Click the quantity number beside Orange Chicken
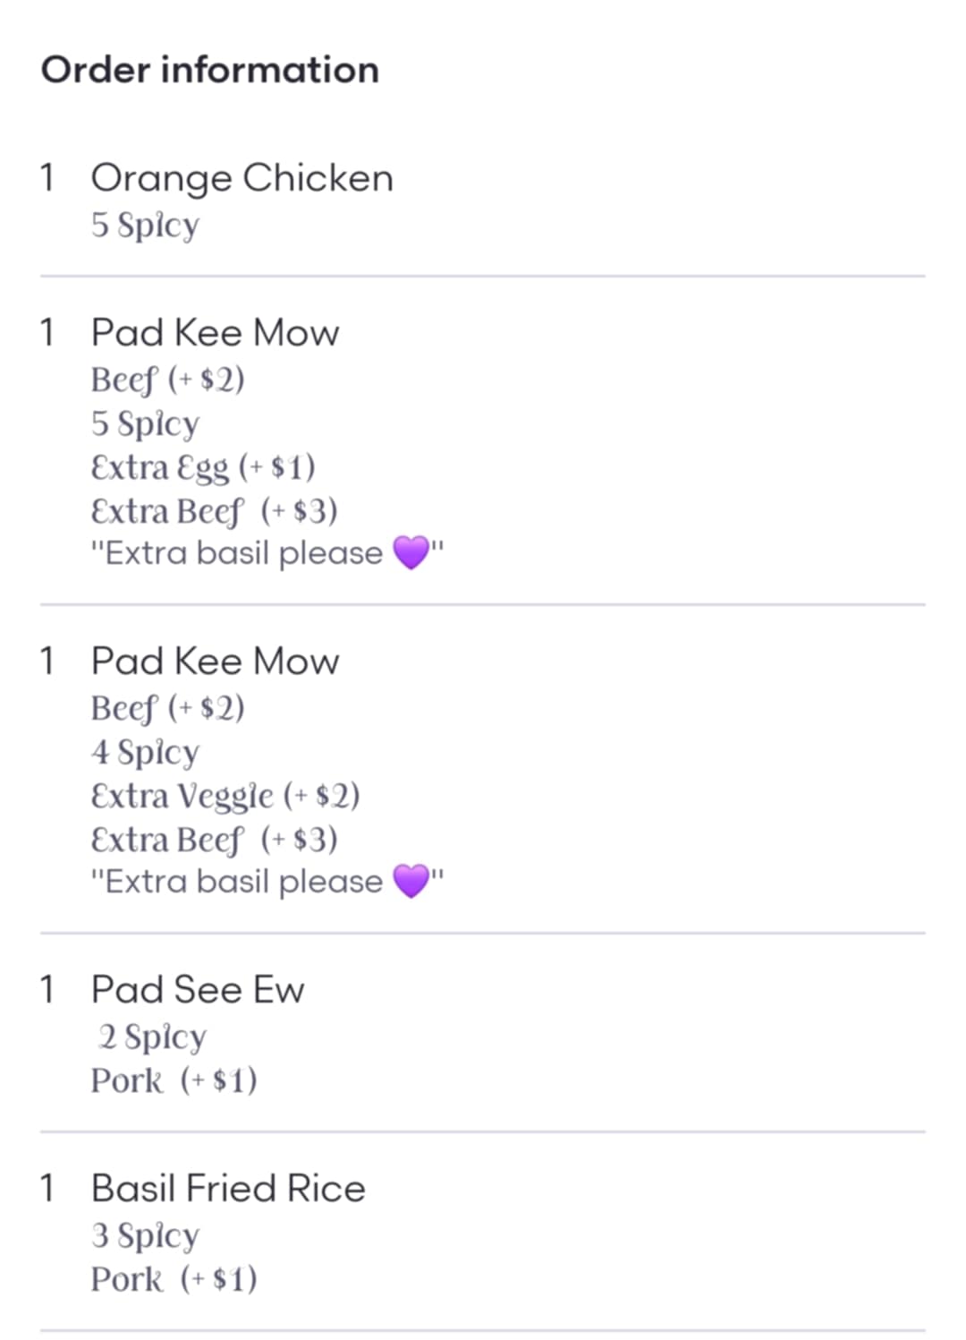The height and width of the screenshot is (1340, 966). (47, 178)
